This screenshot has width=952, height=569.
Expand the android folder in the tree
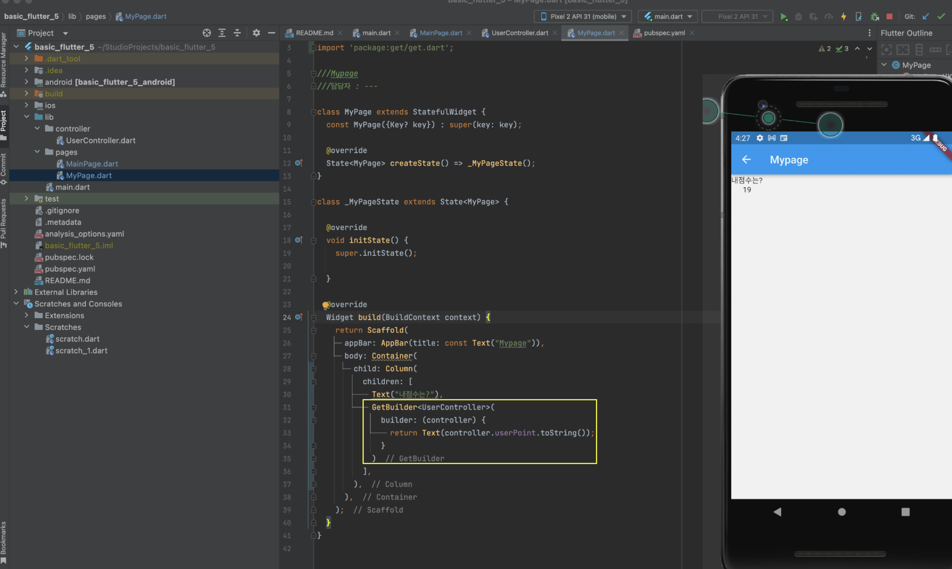pos(27,82)
